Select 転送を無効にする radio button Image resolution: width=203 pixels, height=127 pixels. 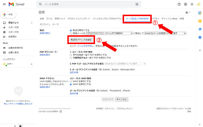click(71, 30)
